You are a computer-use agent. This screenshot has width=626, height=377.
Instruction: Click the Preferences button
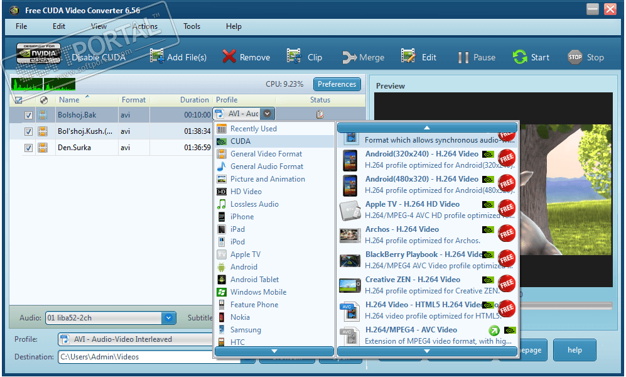337,84
